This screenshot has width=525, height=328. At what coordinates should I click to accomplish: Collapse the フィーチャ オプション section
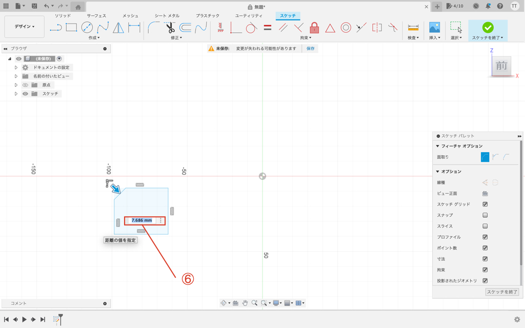click(438, 146)
